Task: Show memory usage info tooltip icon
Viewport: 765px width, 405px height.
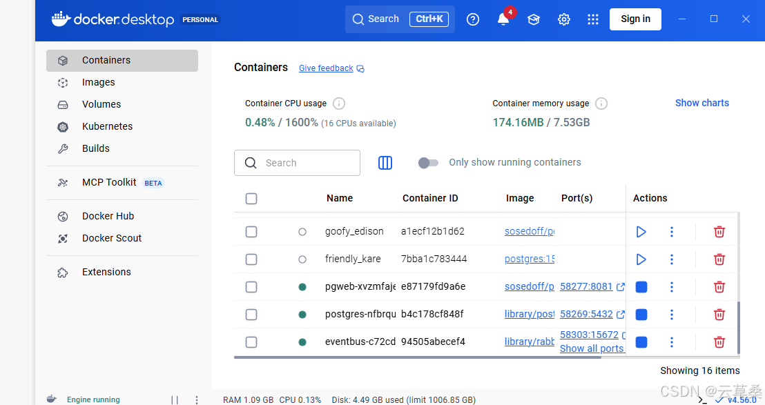Action: tap(601, 103)
